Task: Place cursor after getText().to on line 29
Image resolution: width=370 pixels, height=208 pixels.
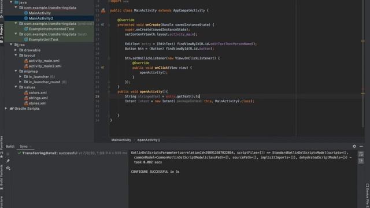Action: click(x=199, y=96)
